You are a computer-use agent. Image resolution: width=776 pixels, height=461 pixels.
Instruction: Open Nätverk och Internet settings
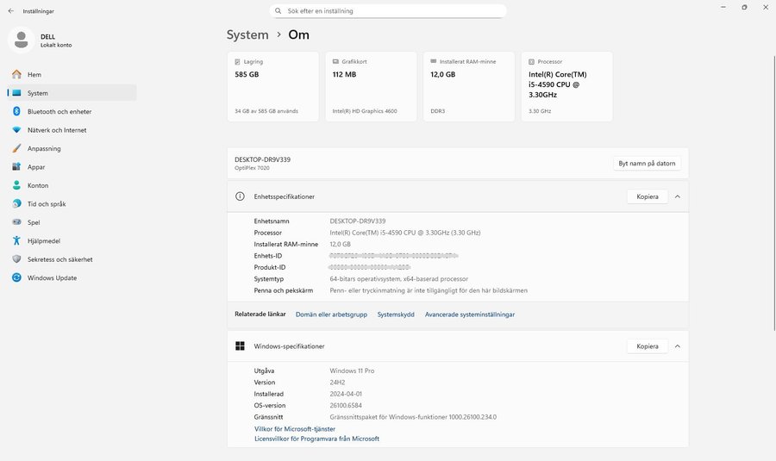click(x=56, y=130)
